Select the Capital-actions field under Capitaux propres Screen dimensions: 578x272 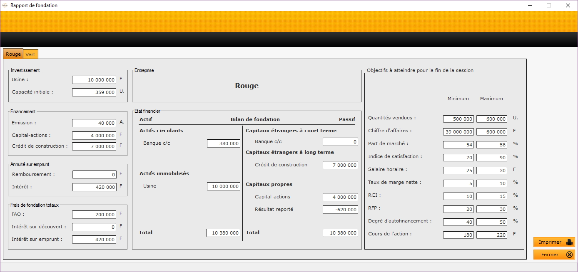340,197
